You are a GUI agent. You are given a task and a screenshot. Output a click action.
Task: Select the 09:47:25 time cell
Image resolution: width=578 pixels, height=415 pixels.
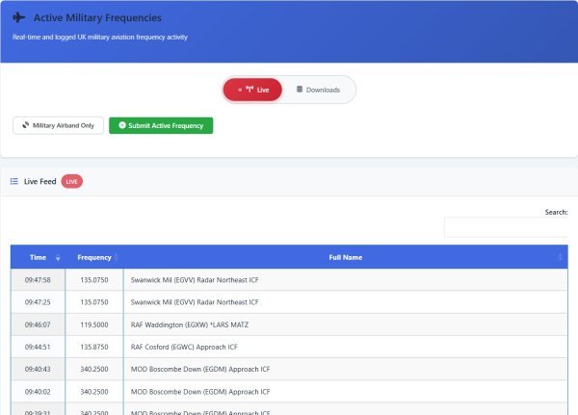point(38,302)
